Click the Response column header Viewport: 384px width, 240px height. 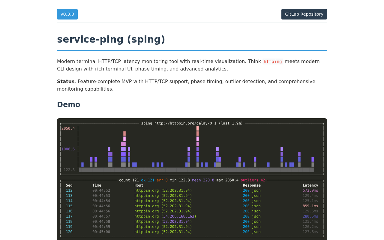coord(252,185)
